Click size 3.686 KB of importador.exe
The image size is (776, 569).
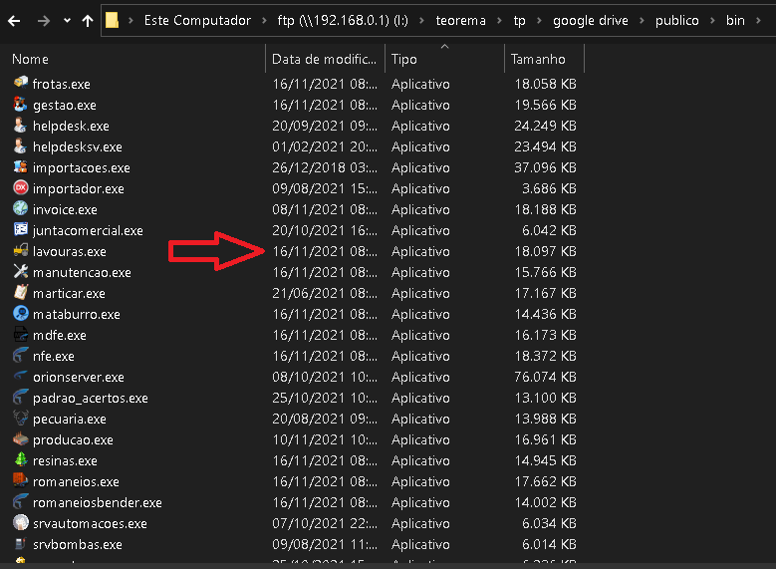point(549,188)
